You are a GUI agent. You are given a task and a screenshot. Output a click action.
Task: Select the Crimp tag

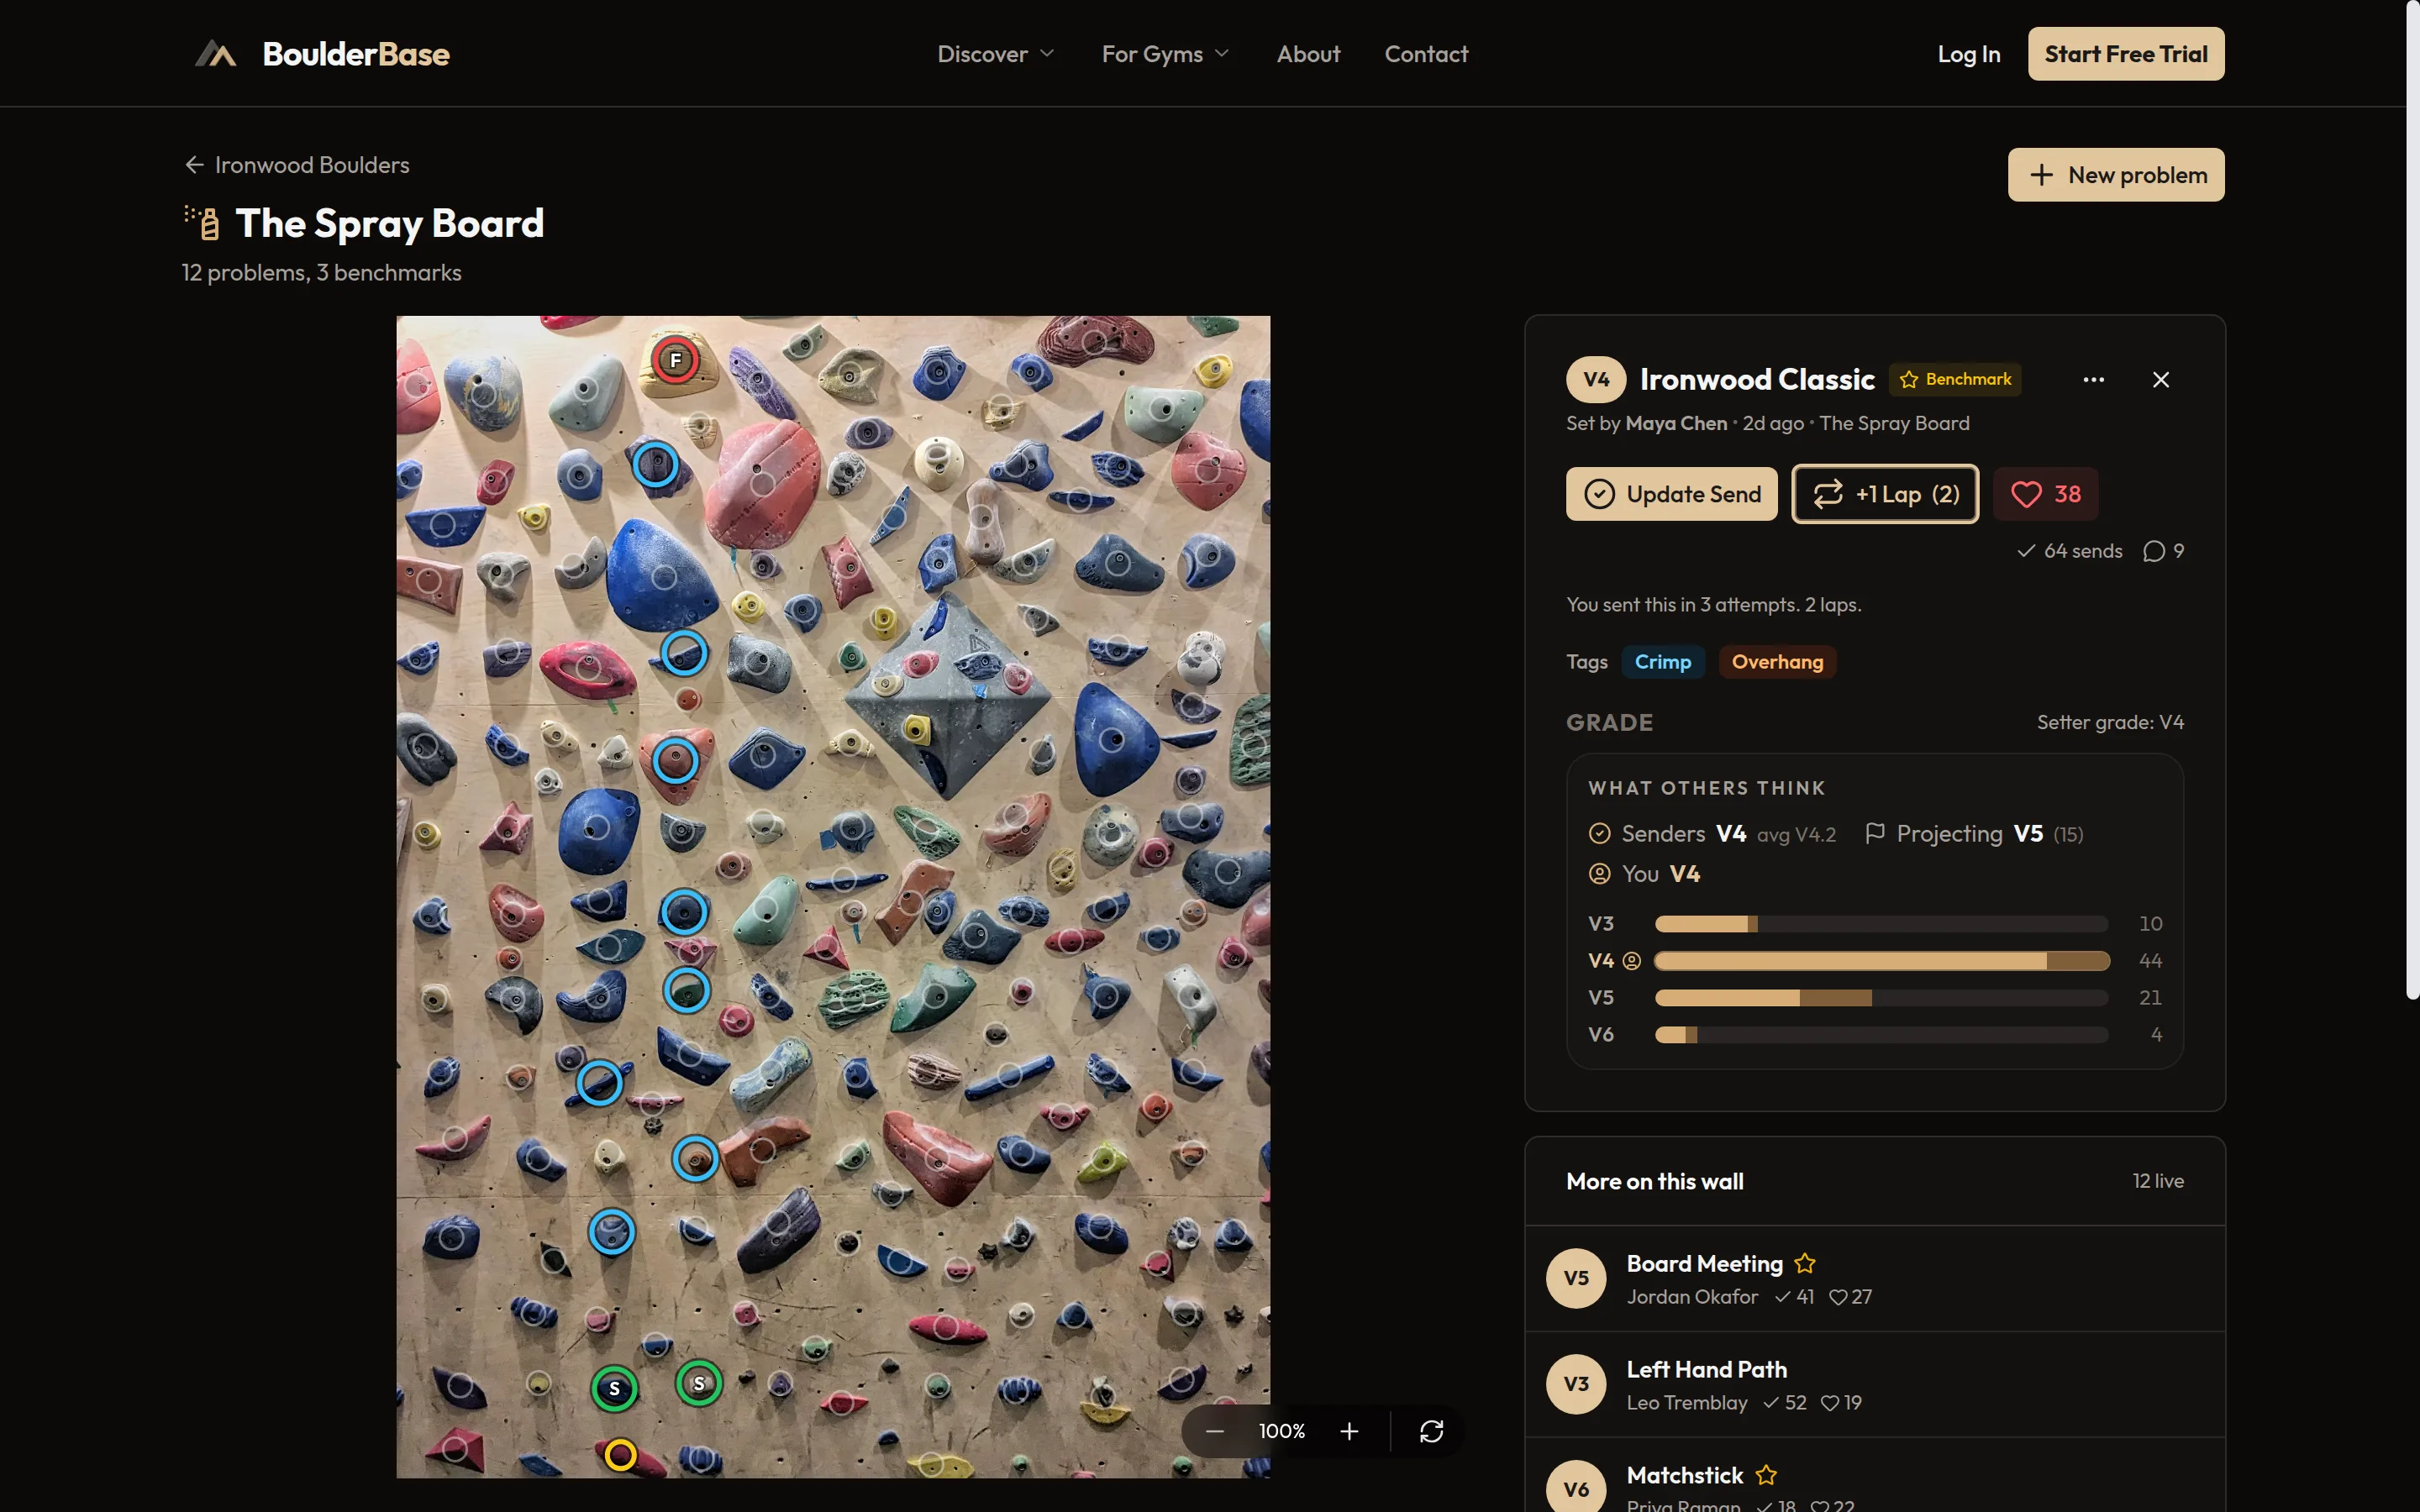[x=1662, y=662]
